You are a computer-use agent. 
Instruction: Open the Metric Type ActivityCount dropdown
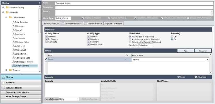click(63, 18)
